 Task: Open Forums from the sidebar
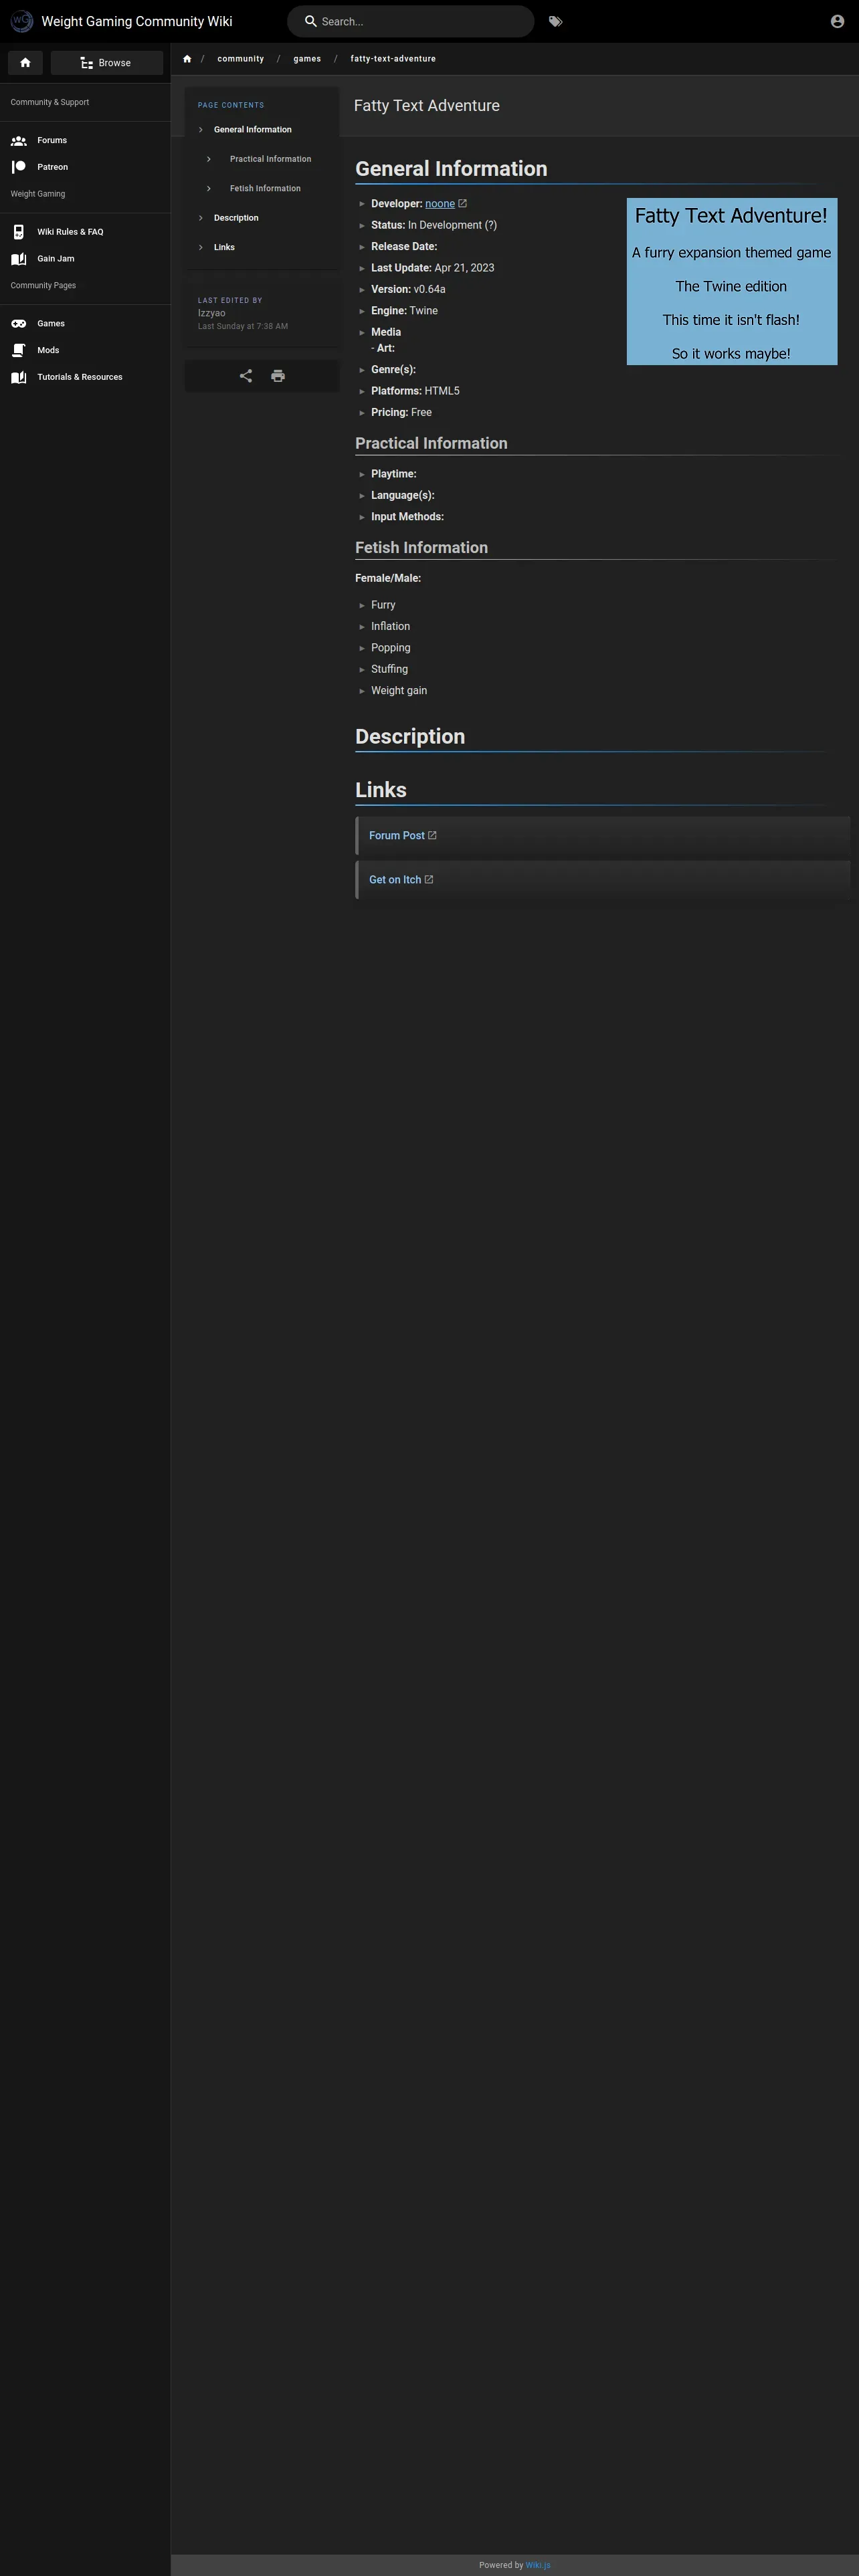coord(85,141)
